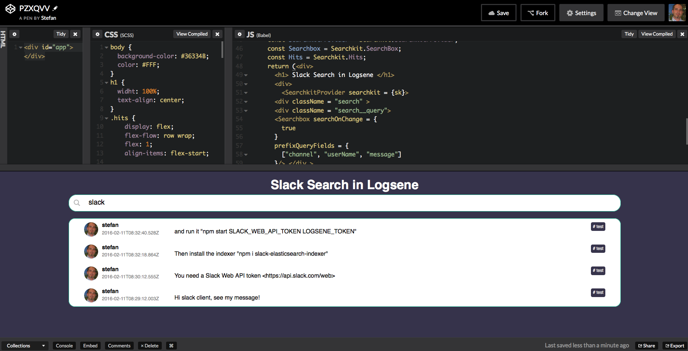
Task: Click test tag on Hi slack client message
Action: (598, 292)
